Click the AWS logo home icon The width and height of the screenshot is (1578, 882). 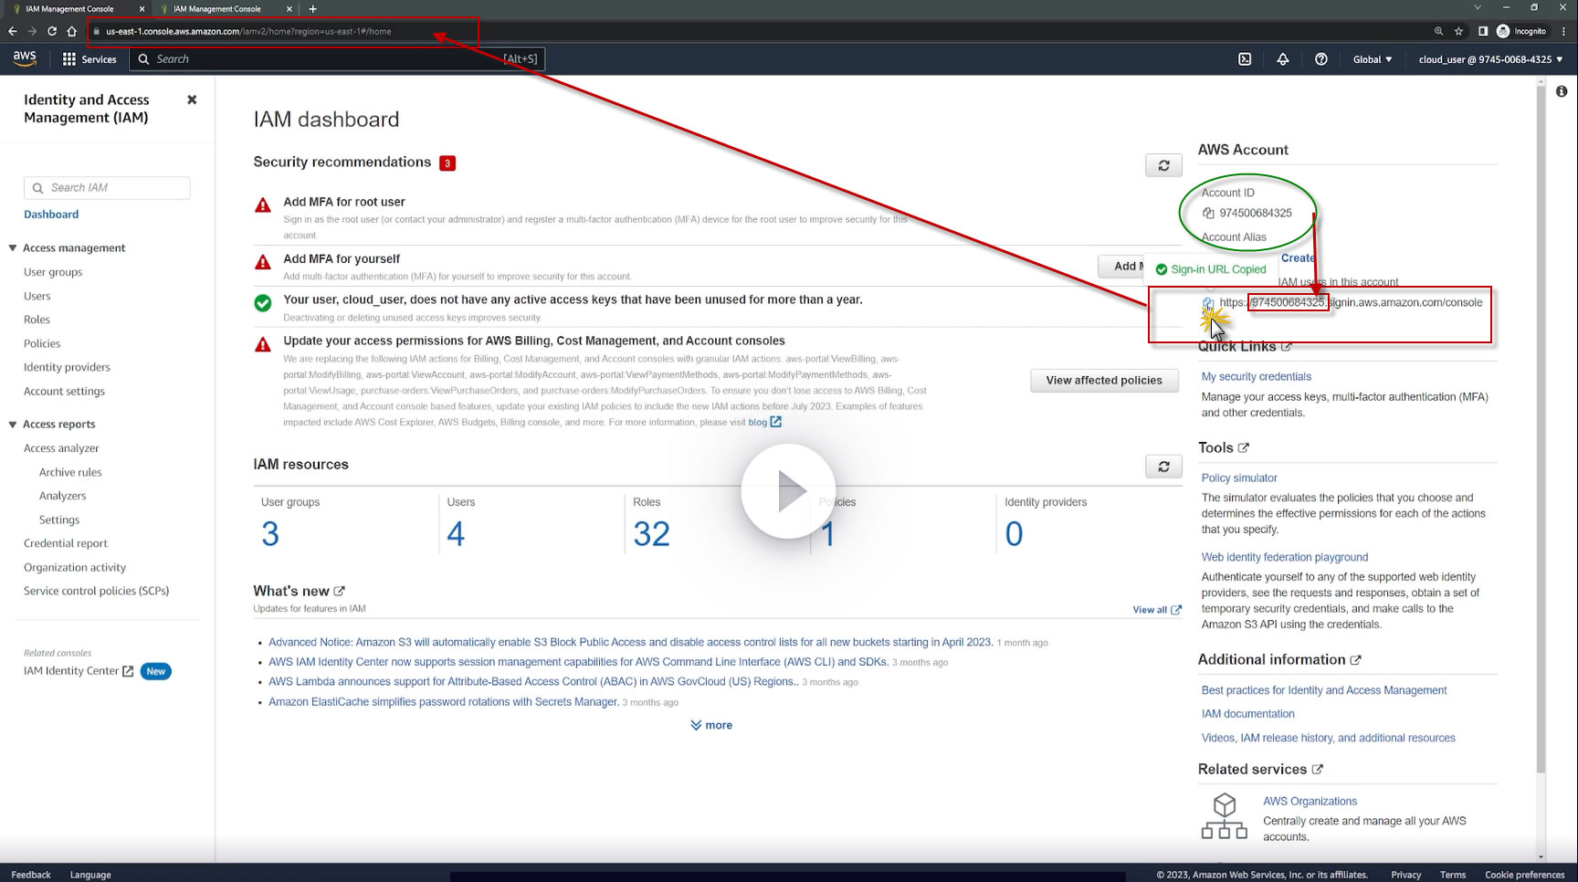click(x=25, y=58)
